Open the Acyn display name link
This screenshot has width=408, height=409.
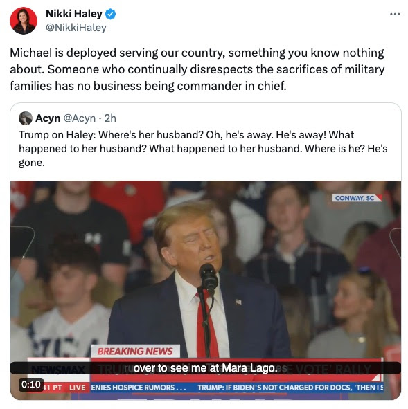(48, 118)
